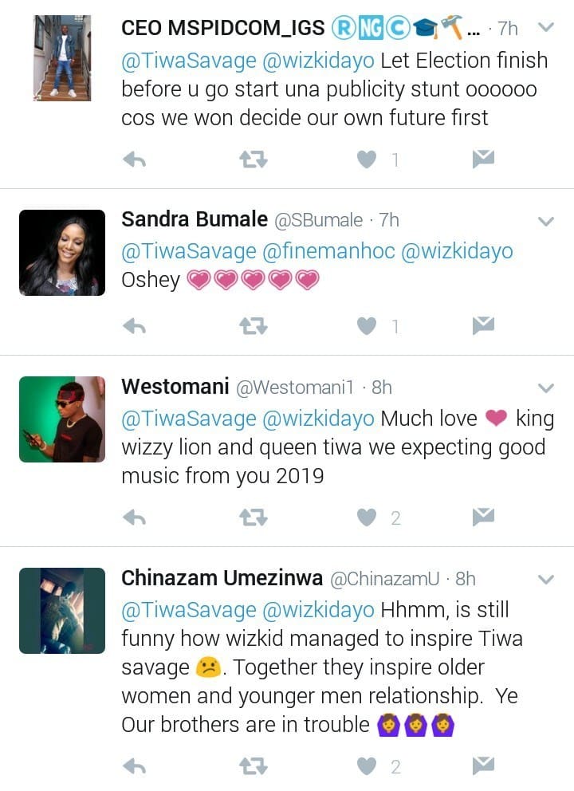
Task: Reply to Sandra Bumale's tweet
Action: click(x=135, y=326)
